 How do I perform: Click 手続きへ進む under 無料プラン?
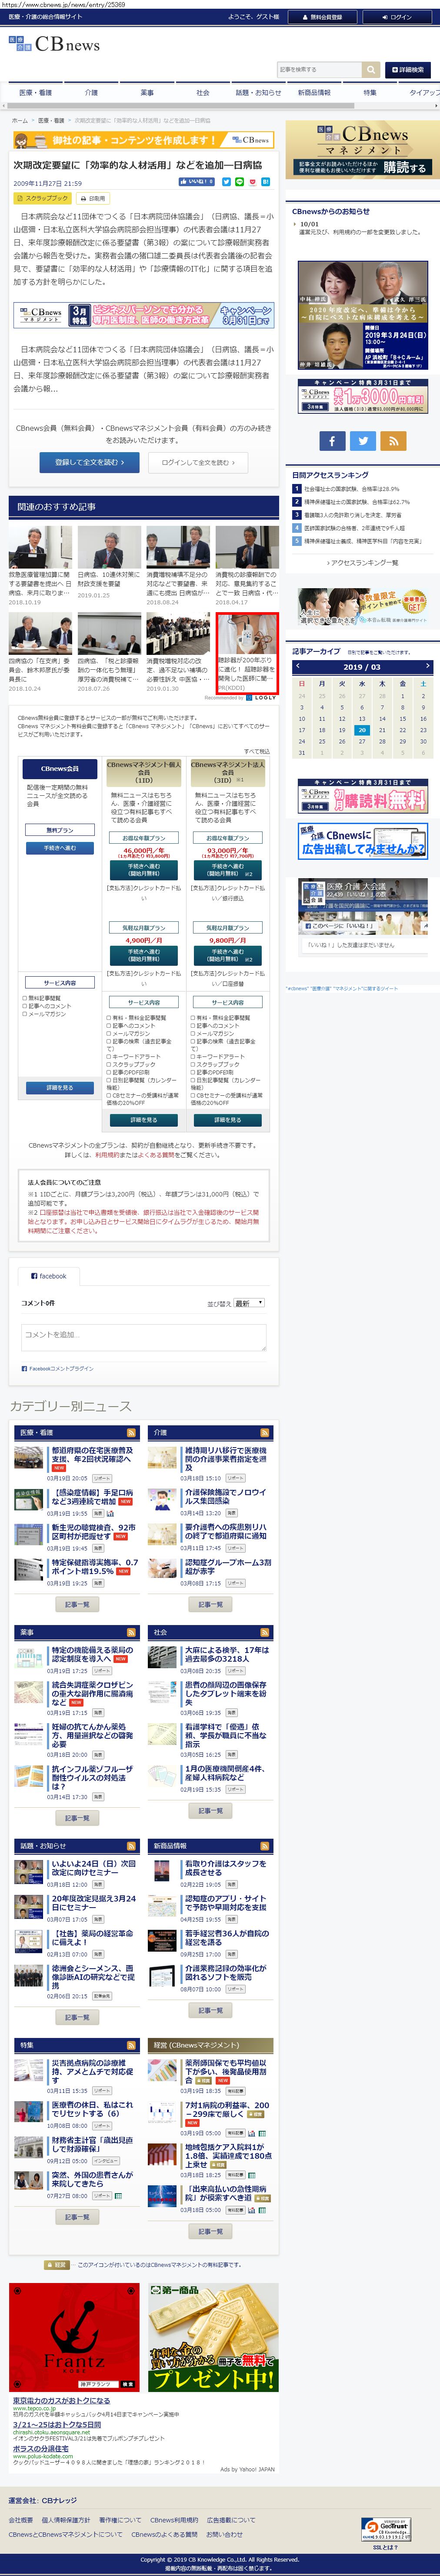[60, 848]
